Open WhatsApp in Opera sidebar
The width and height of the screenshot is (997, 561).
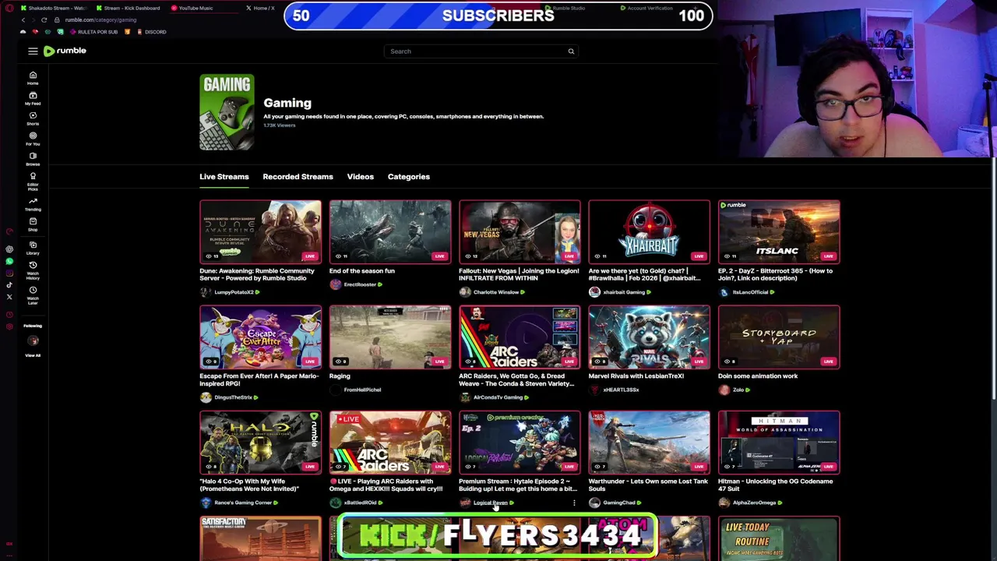coord(9,261)
